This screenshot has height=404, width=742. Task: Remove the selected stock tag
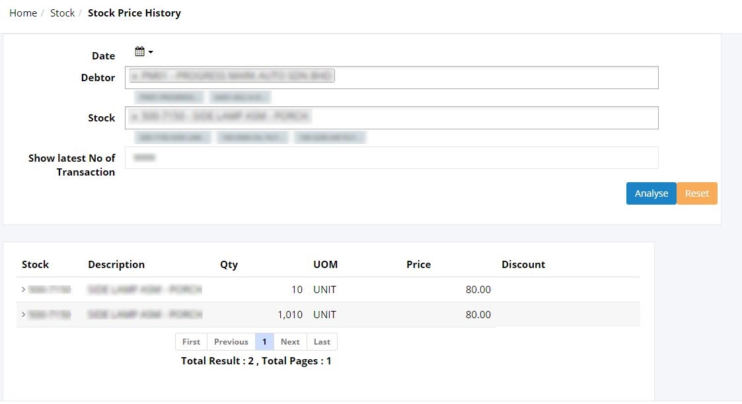(135, 116)
